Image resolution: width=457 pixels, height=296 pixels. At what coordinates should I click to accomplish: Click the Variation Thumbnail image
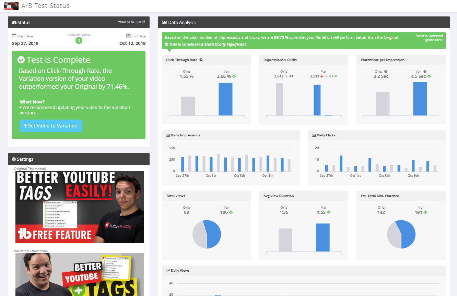pyautogui.click(x=80, y=274)
